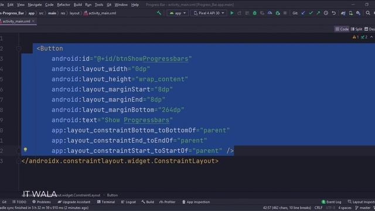The height and width of the screenshot is (211, 375).
Task: Click Attach Debugger to Android Process icon
Action: pos(278,13)
